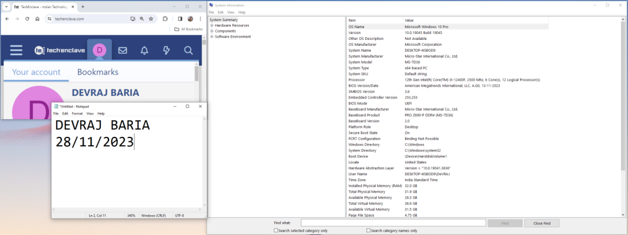Select the Software Environment tree label
The height and width of the screenshot is (235, 628).
[233, 36]
